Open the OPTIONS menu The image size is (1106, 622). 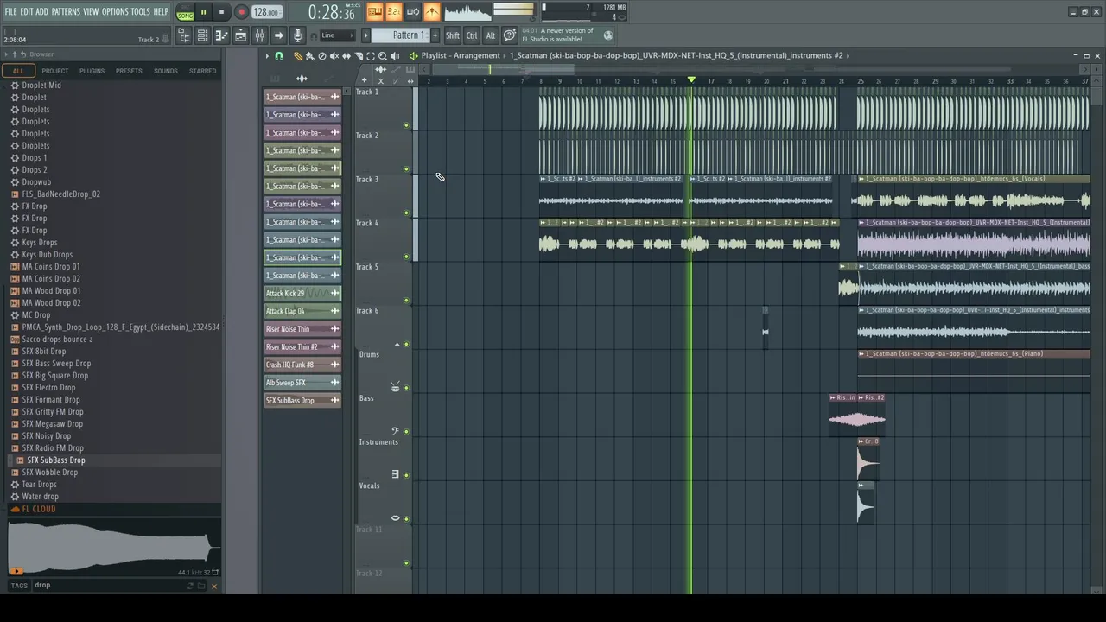coord(115,12)
